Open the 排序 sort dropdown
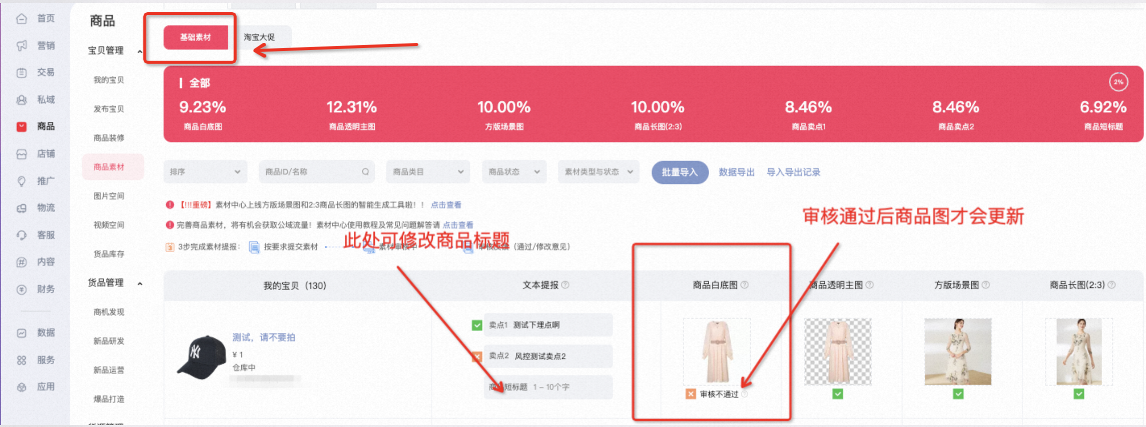This screenshot has width=1146, height=427. click(205, 172)
